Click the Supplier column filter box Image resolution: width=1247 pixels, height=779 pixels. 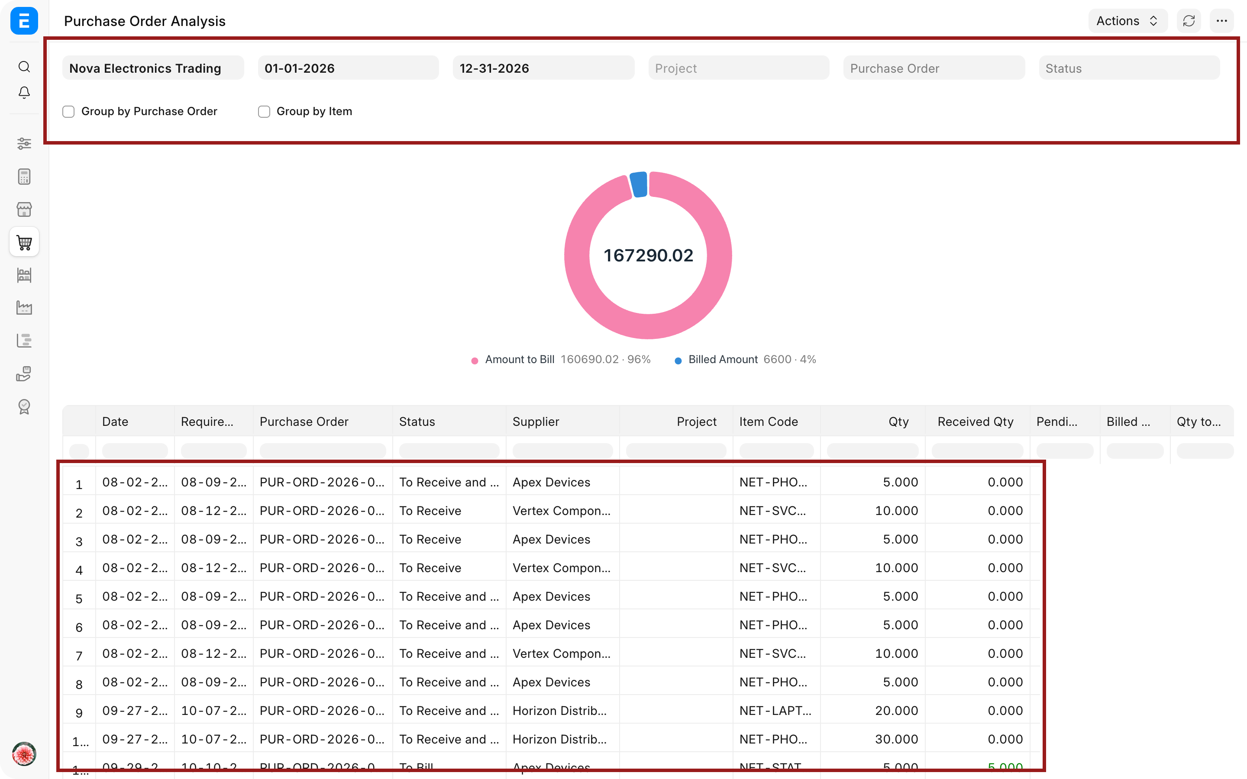(562, 451)
